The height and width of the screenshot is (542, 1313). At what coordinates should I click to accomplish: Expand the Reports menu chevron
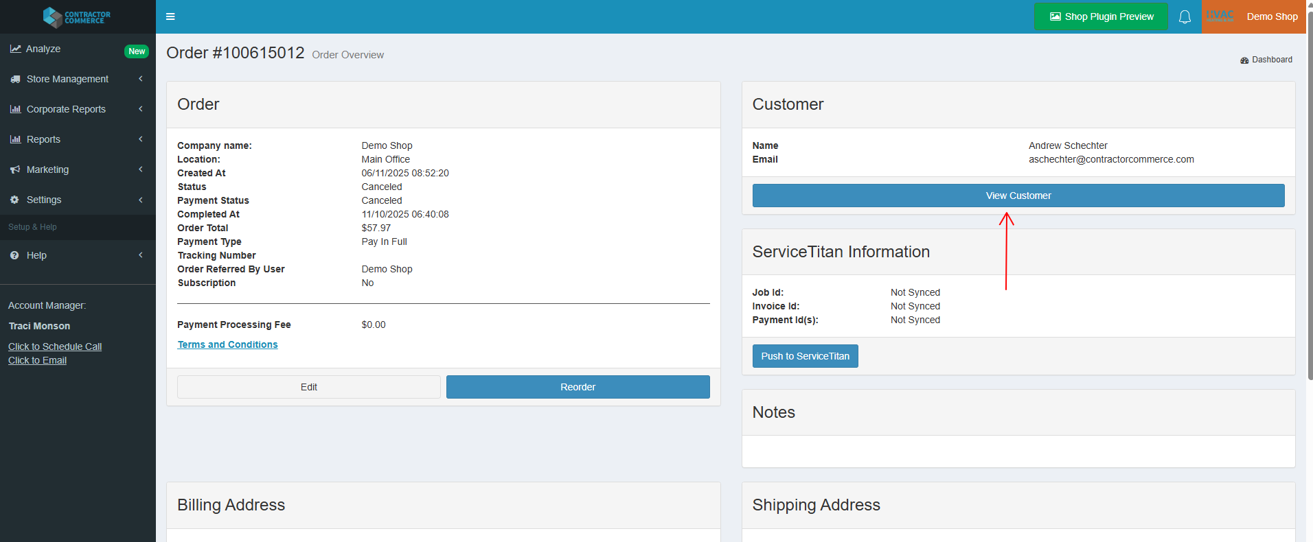(x=141, y=139)
